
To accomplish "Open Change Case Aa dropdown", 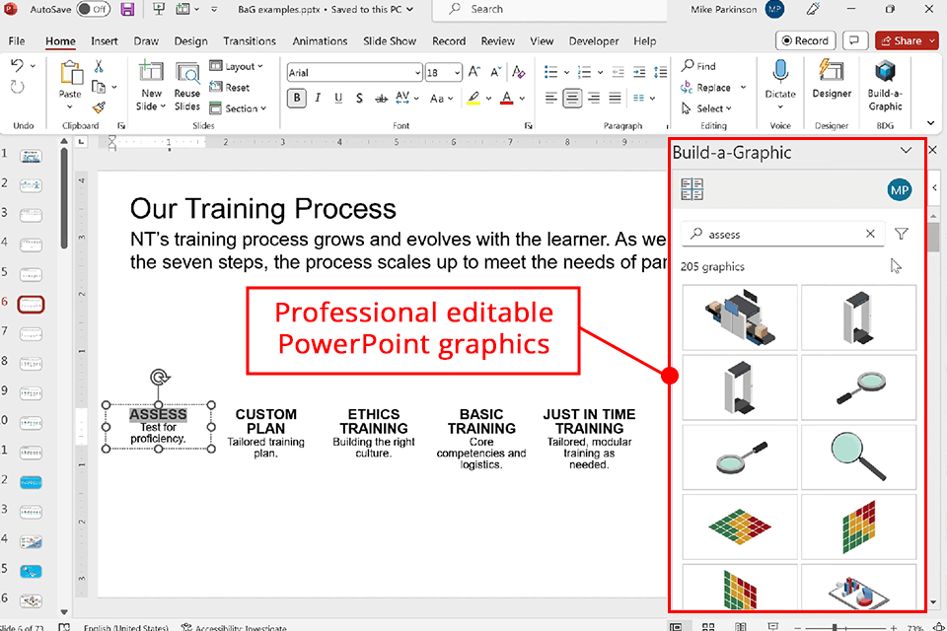I will point(442,98).
